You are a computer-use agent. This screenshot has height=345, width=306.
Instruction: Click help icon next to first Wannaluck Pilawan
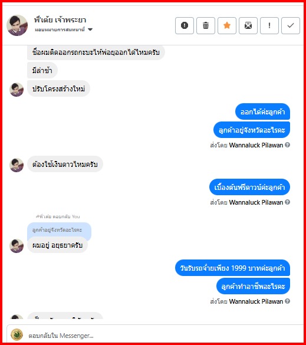pos(287,144)
